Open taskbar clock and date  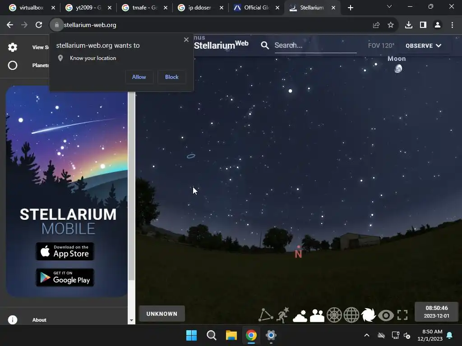pyautogui.click(x=430, y=335)
